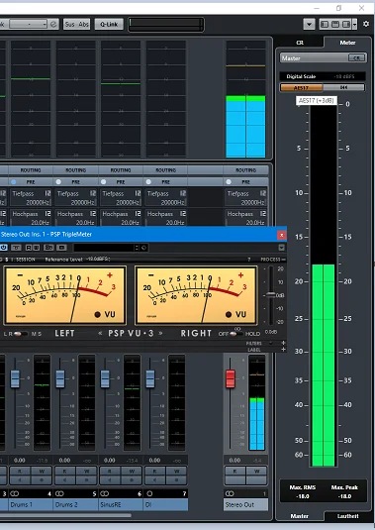
Task: Open the plugin preset name field
Action: (103, 248)
